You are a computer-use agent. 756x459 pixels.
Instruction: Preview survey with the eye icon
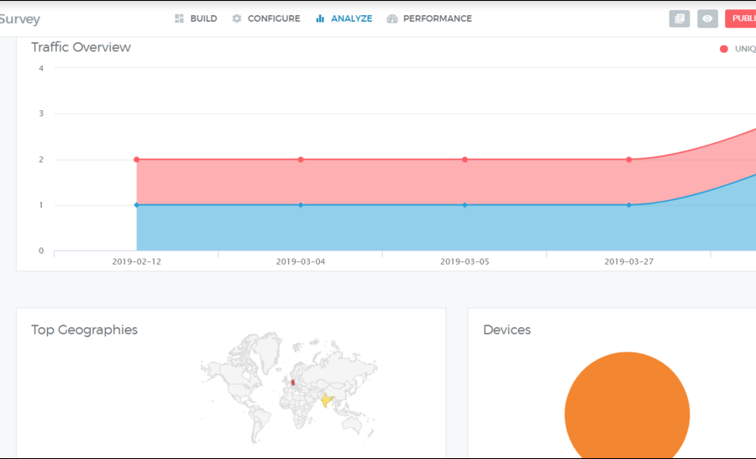pyautogui.click(x=707, y=18)
